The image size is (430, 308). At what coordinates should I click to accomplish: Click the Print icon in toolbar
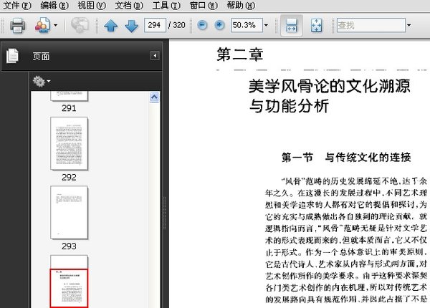click(x=18, y=26)
